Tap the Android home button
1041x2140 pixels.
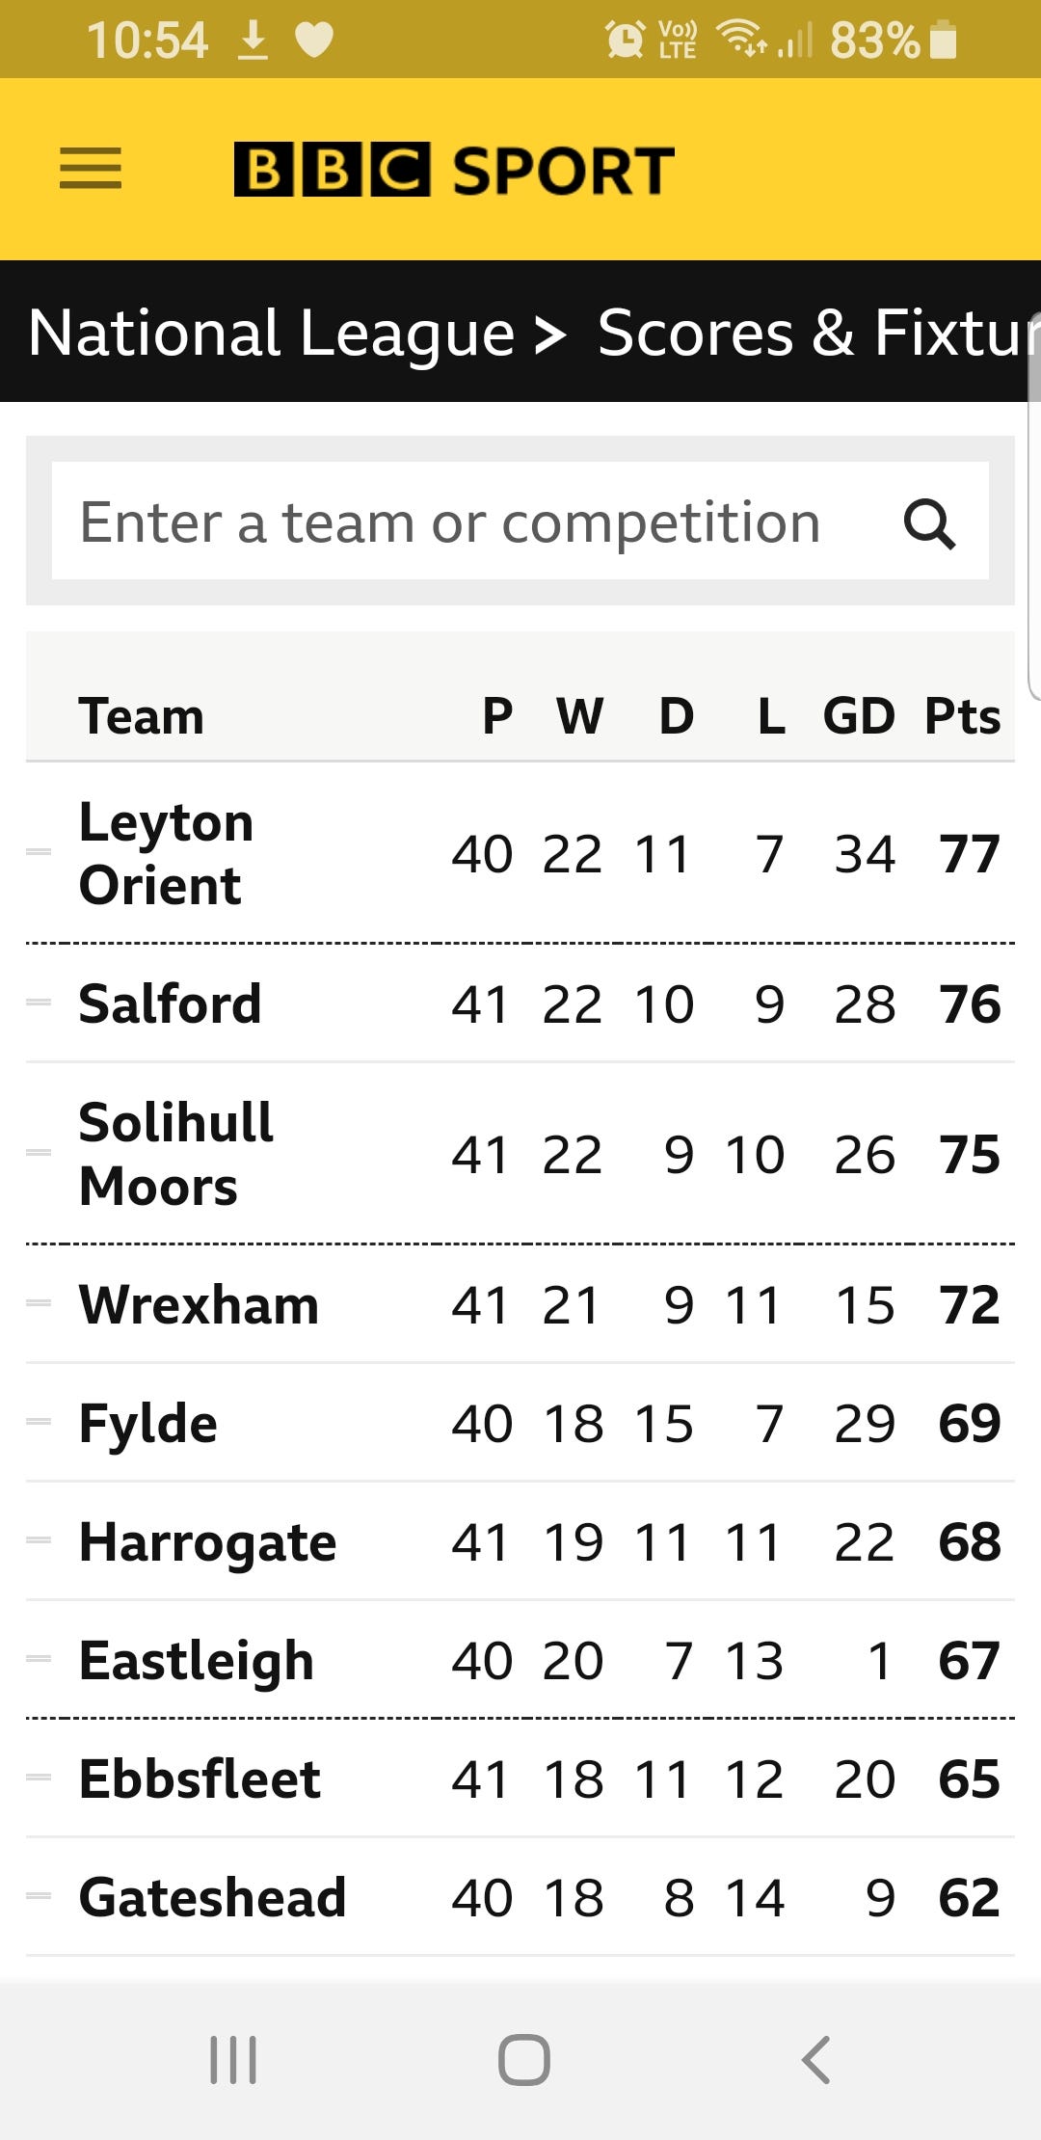coord(524,2060)
